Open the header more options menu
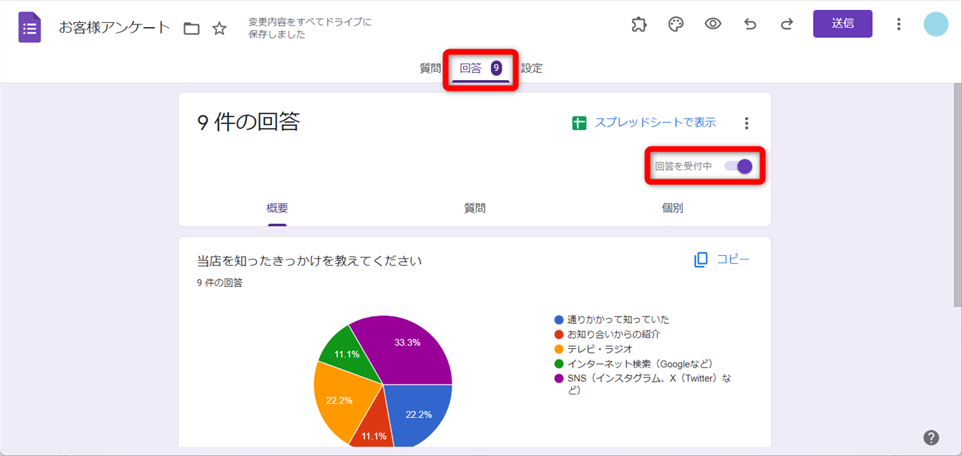This screenshot has height=456, width=962. 898,24
